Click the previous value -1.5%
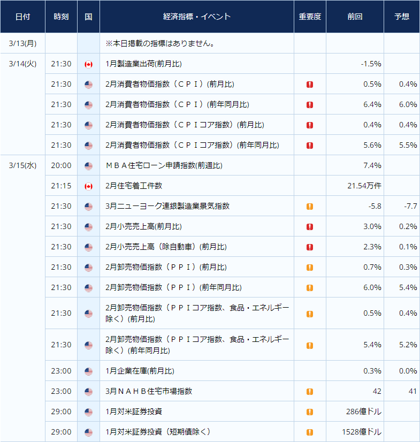 click(371, 64)
